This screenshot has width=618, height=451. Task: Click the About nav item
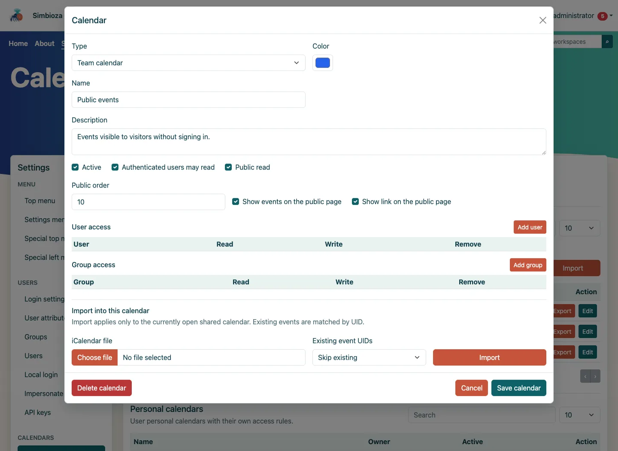point(45,43)
